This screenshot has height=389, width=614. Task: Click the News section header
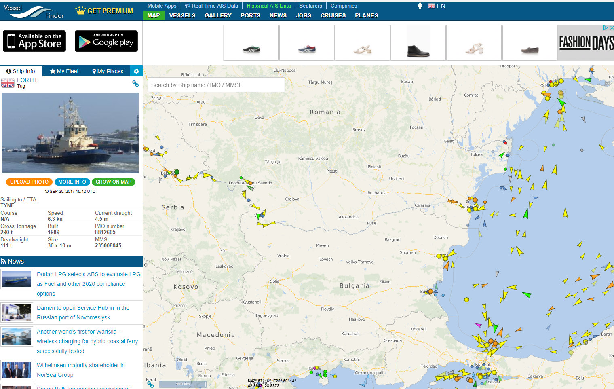71,261
